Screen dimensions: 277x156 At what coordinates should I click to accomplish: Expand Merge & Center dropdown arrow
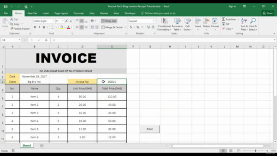125,27
